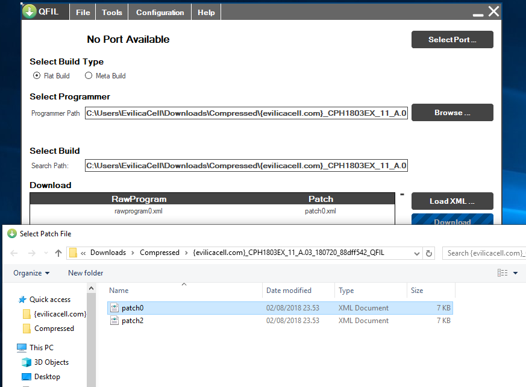Open the Organize dropdown menu

point(31,273)
